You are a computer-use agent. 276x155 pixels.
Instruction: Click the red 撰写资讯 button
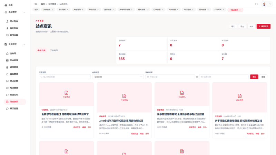264,27
